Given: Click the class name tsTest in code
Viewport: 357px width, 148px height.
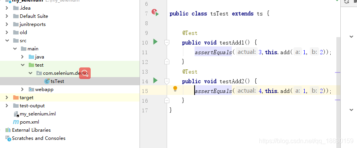Looking at the screenshot, I should click(x=219, y=14).
